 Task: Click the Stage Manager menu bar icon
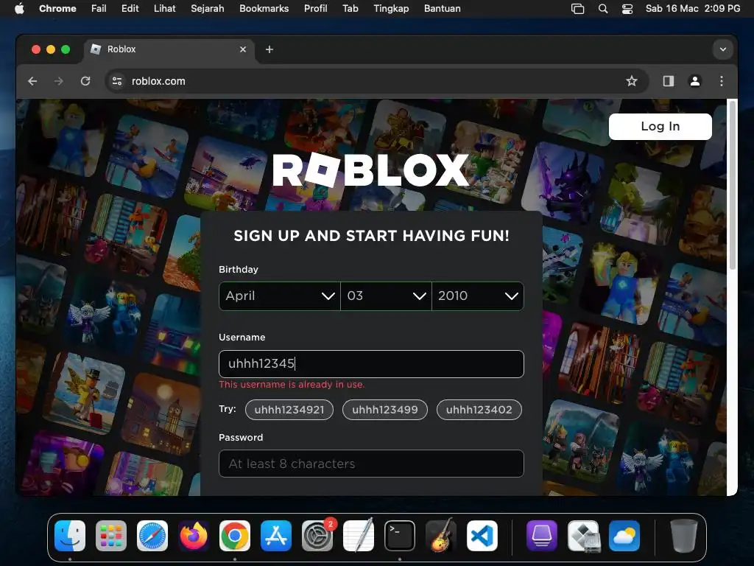pyautogui.click(x=577, y=9)
